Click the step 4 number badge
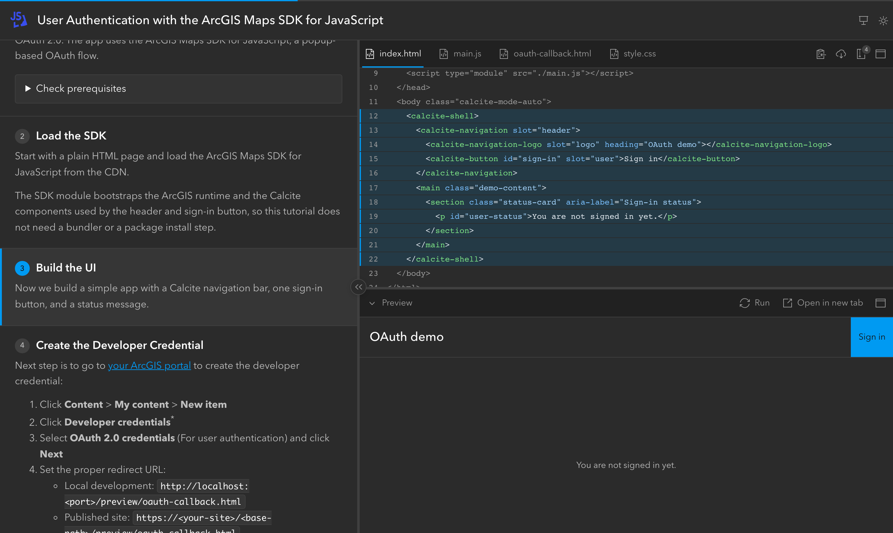This screenshot has height=533, width=893. click(22, 345)
